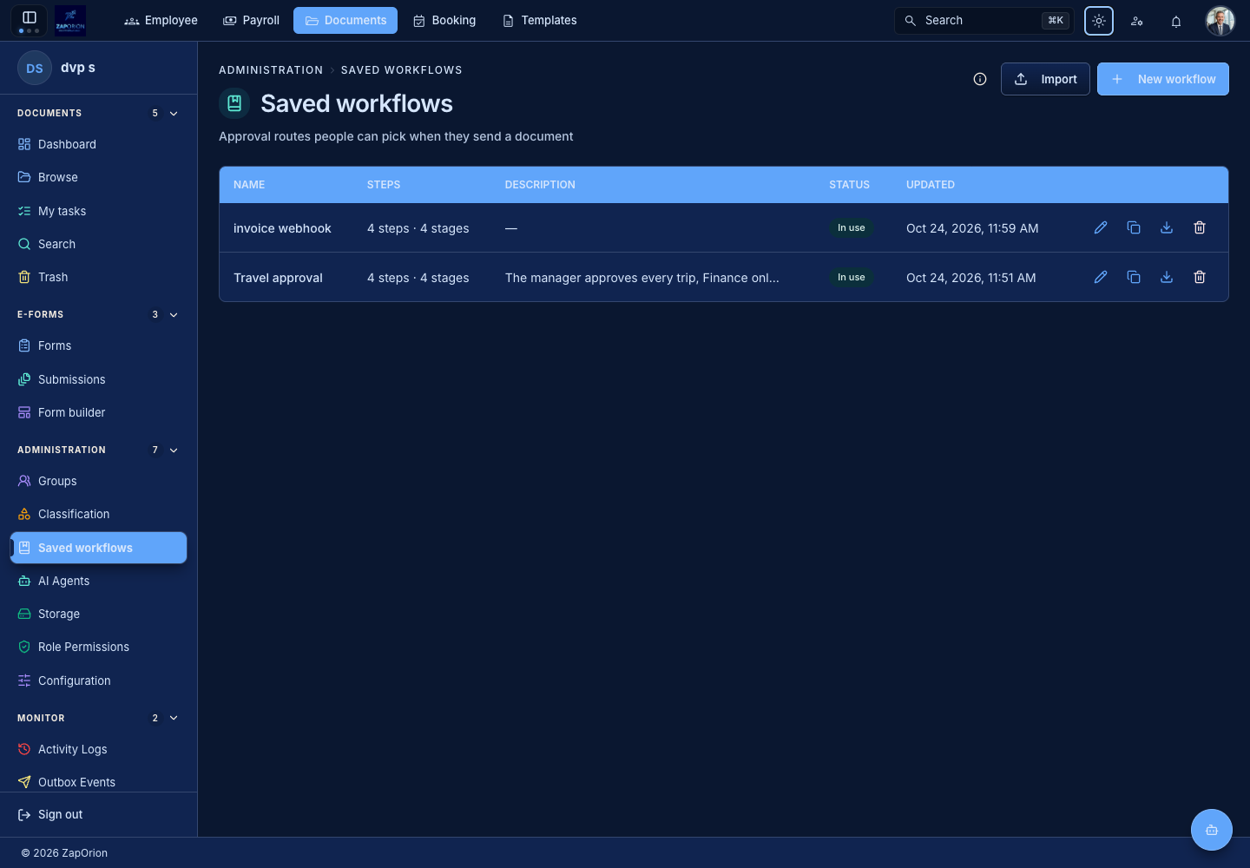Image resolution: width=1250 pixels, height=868 pixels.
Task: Open Outbox Events in sidebar
Action: 98,782
